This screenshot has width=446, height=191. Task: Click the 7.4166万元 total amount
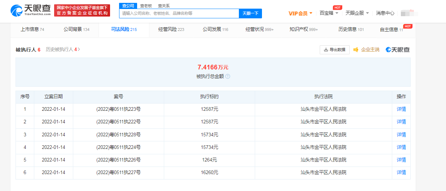coord(213,67)
